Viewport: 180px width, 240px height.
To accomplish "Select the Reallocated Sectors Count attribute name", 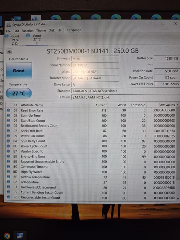I will pyautogui.click(x=40, y=126).
